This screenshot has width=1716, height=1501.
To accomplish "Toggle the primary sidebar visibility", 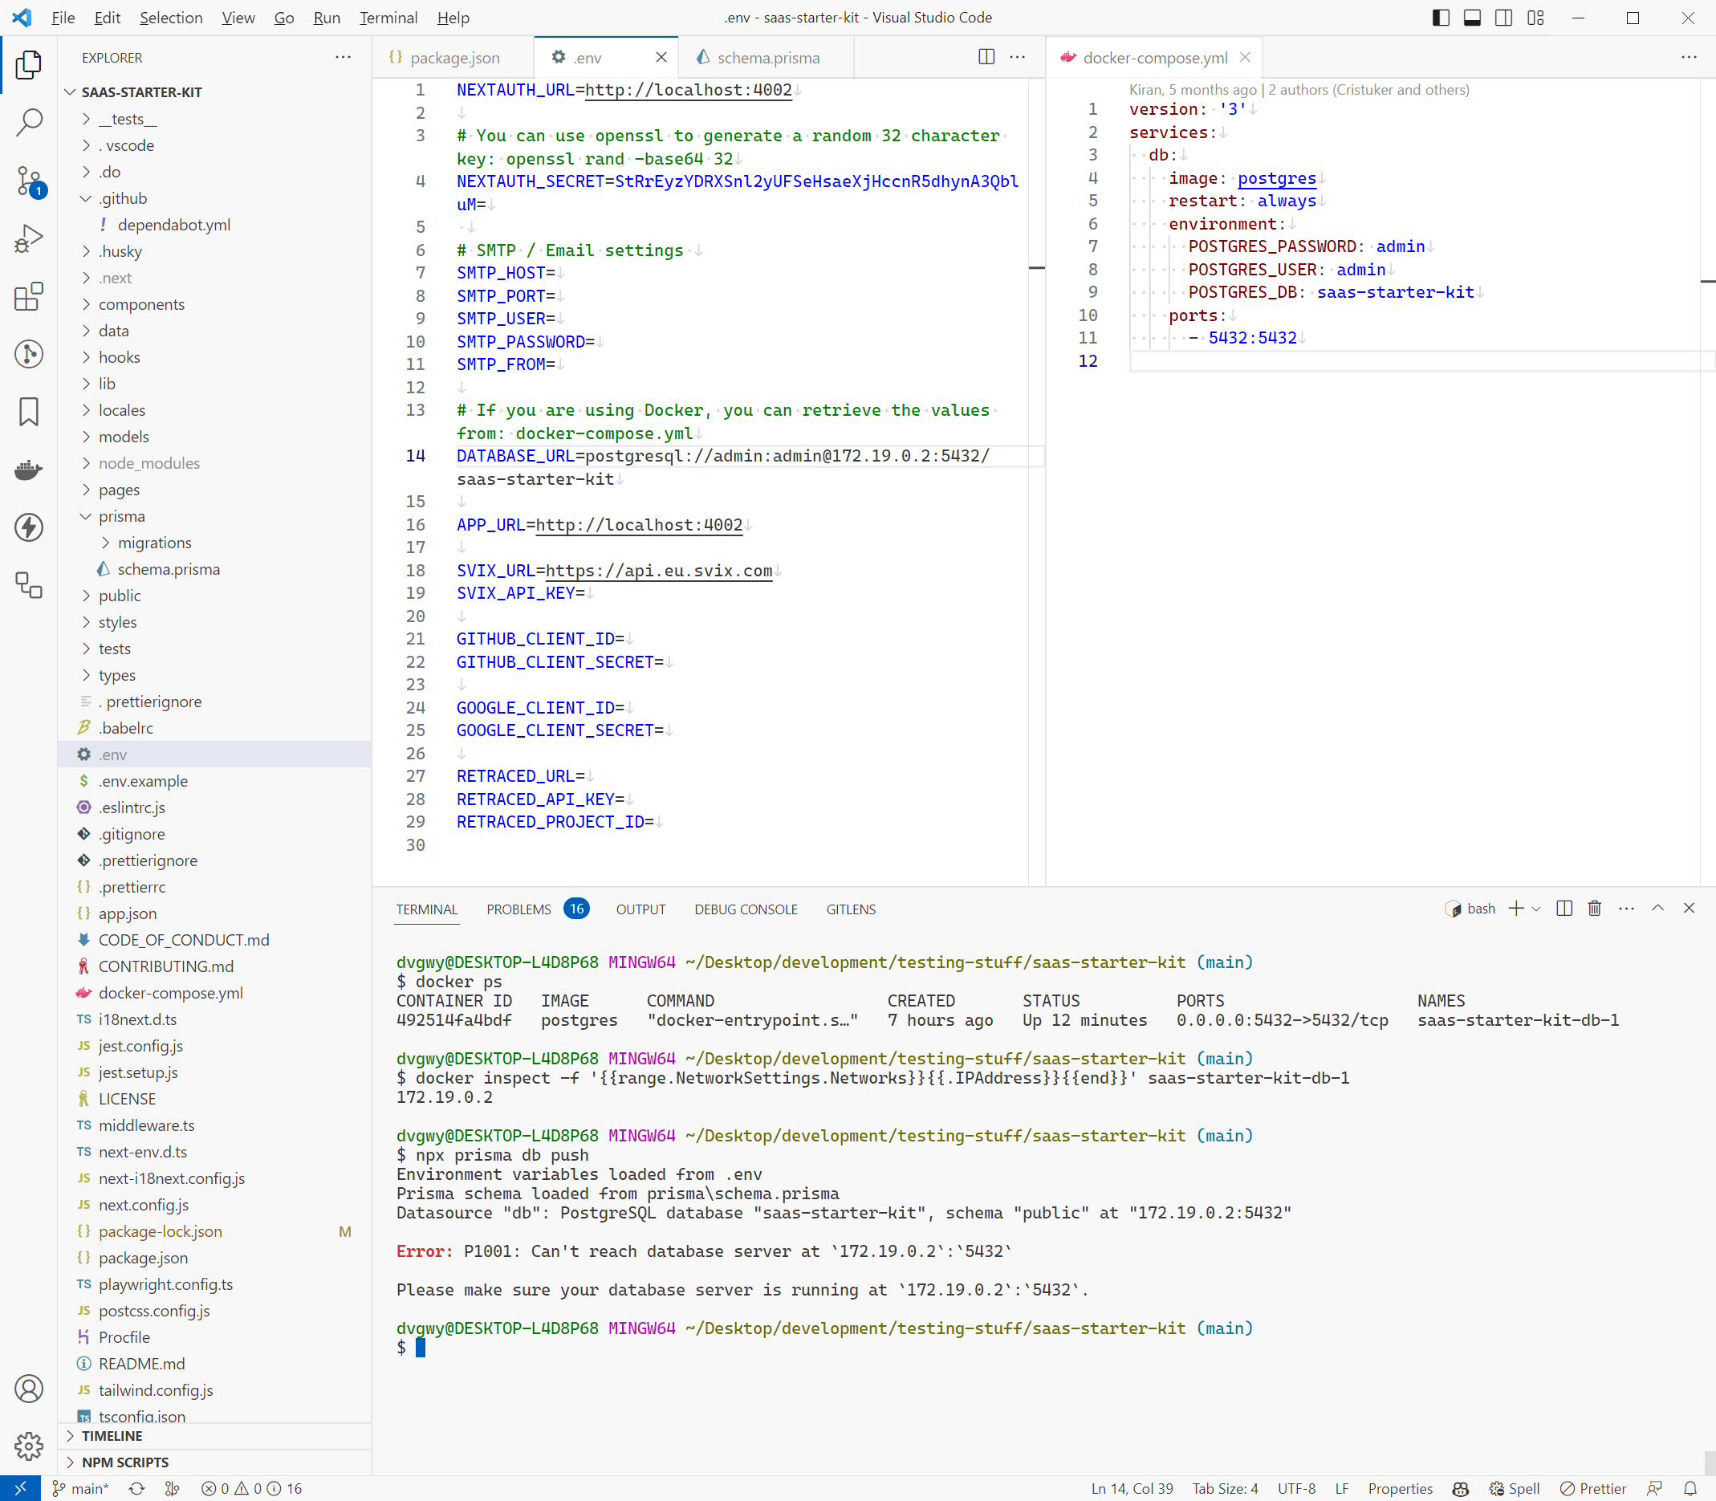I will [1441, 17].
